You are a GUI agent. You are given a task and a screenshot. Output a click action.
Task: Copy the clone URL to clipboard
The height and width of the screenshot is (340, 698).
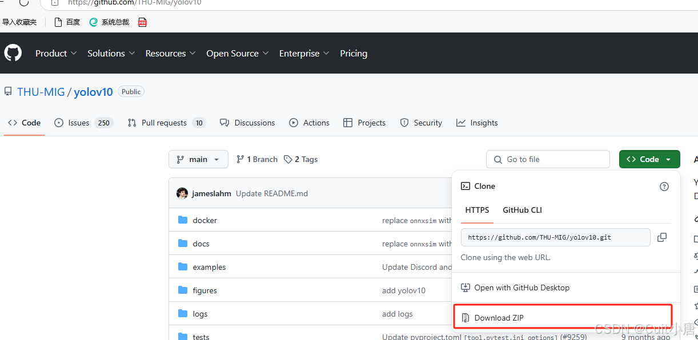click(x=662, y=237)
